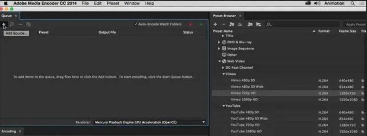Click the Format column header
The width and height of the screenshot is (367, 136).
point(324,31)
